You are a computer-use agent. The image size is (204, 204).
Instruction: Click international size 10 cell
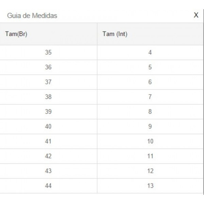click(x=150, y=141)
